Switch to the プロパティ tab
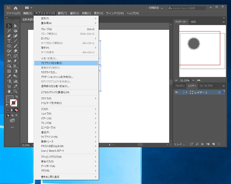This screenshot has width=231, height=184. click(x=180, y=86)
